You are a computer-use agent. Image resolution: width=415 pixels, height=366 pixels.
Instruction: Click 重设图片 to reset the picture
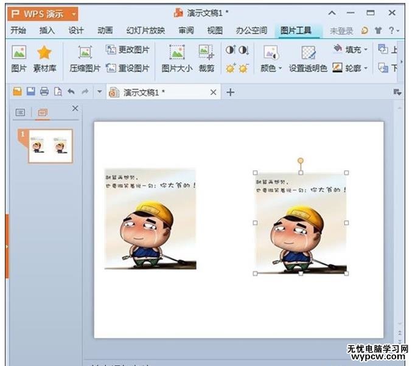[x=128, y=68]
